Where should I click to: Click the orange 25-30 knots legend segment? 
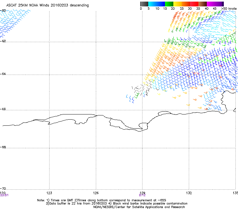pos(186,4)
